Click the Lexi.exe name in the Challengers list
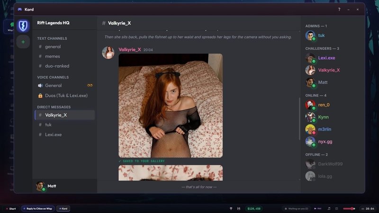379x213 pixels. 326,58
